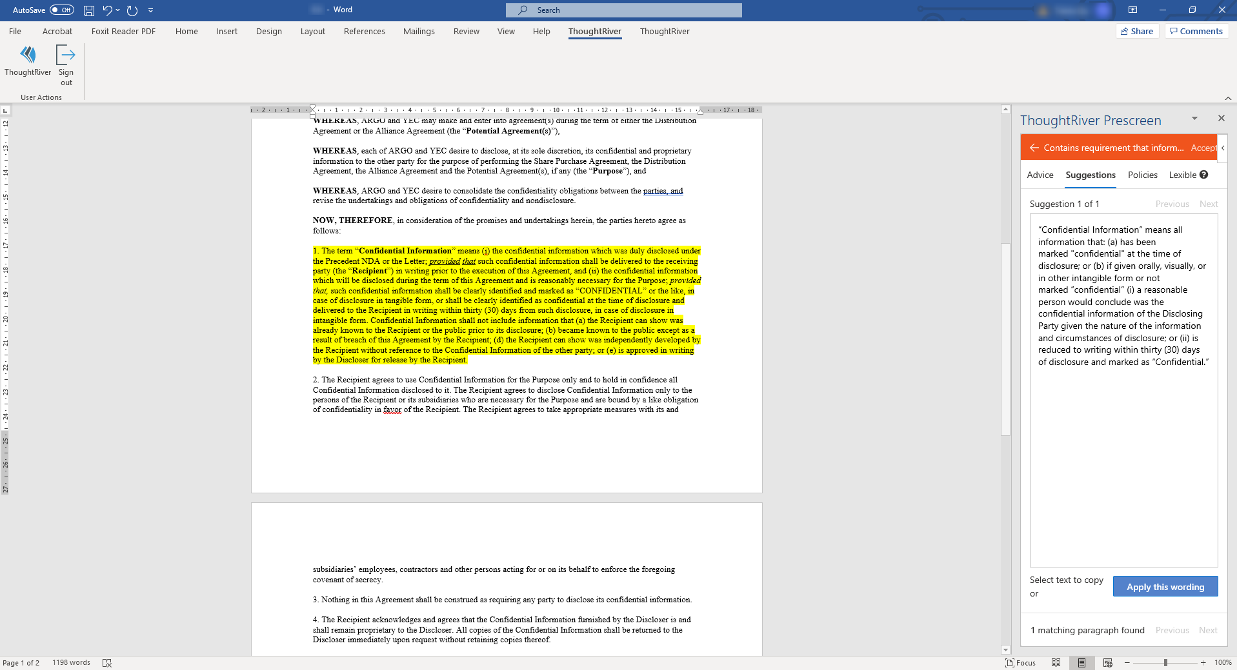This screenshot has width=1237, height=670.
Task: Open the Review tab
Action: click(467, 31)
